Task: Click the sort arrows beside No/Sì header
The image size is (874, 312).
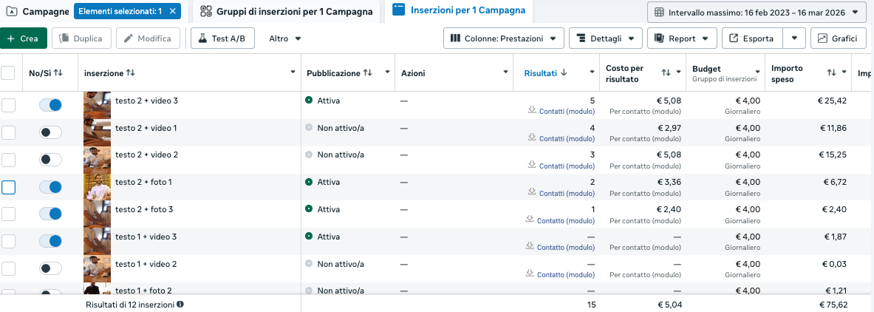Action: pos(58,72)
